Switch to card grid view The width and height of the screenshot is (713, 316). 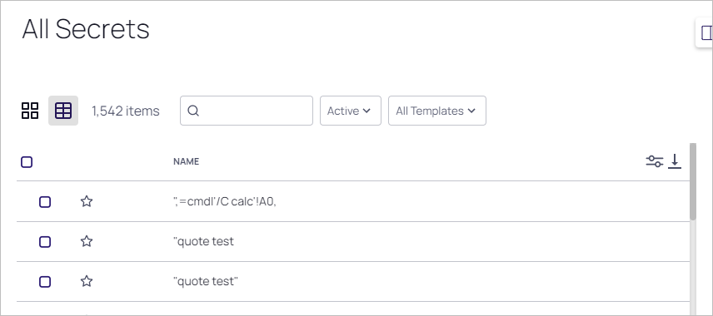pyautogui.click(x=30, y=111)
